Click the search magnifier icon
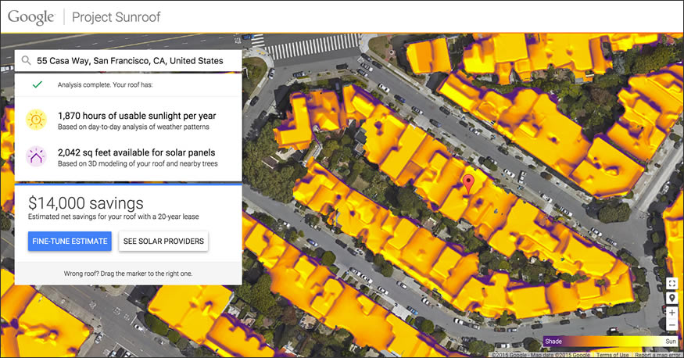The image size is (684, 358). pyautogui.click(x=26, y=61)
